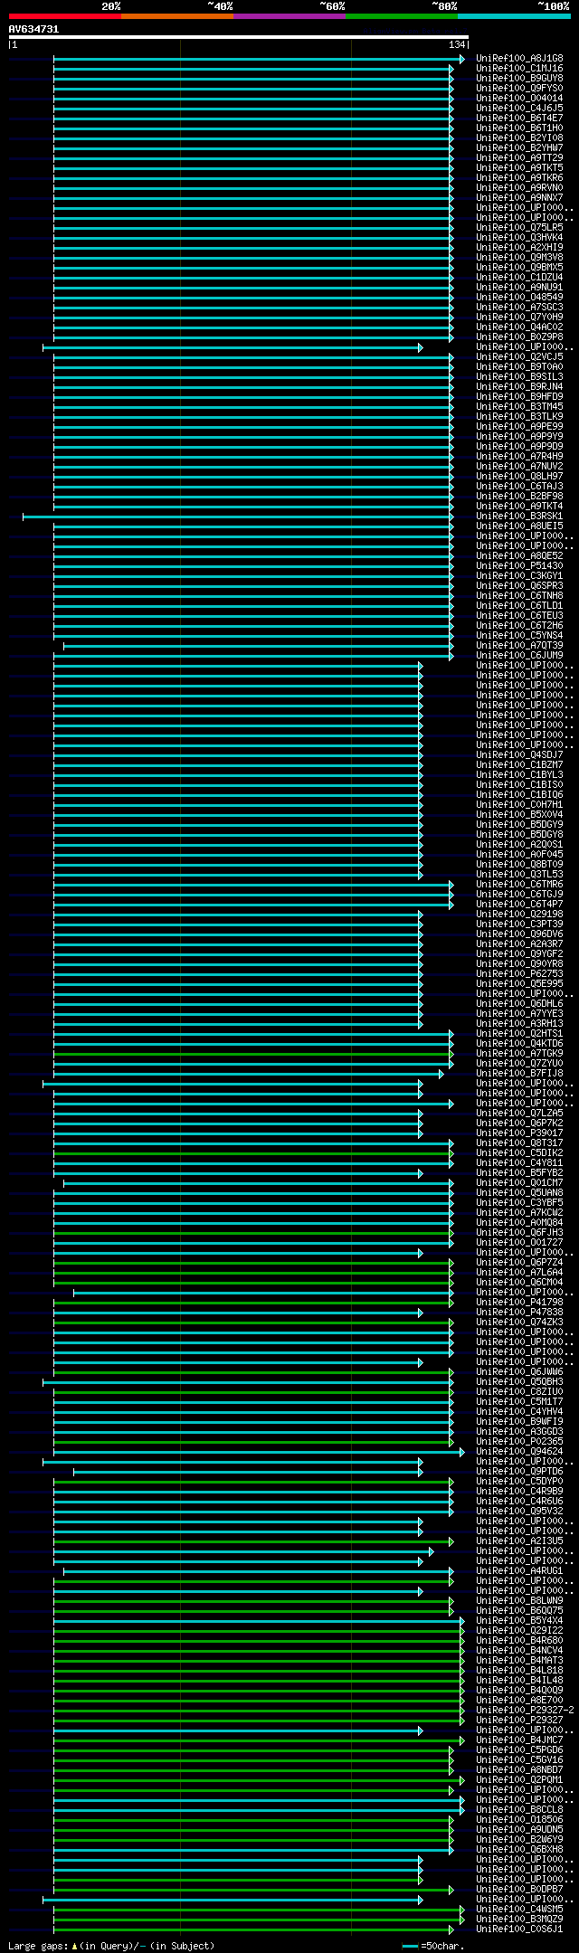Click the UniRef100_A4RUG1 entry
Viewport: 579px width, 1953px height.
click(x=519, y=1571)
